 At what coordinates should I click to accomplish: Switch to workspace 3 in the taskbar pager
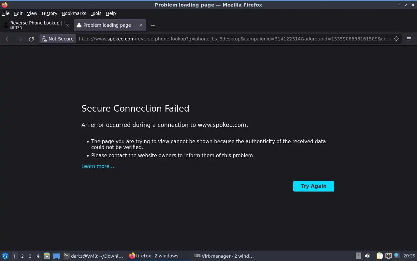30,256
